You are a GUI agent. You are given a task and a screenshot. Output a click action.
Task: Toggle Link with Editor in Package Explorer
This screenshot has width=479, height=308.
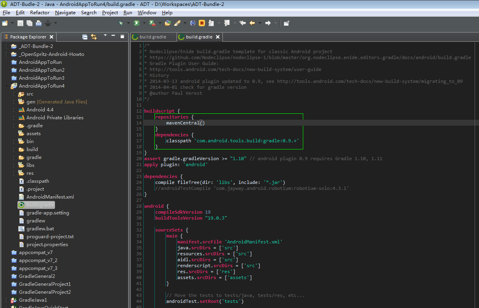coord(94,36)
